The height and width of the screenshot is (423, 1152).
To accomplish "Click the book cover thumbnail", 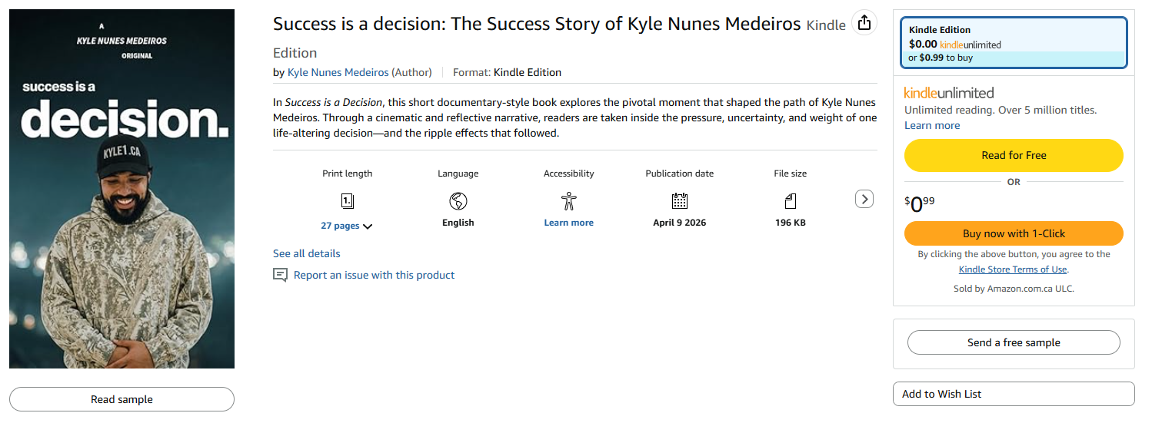I will click(x=122, y=189).
